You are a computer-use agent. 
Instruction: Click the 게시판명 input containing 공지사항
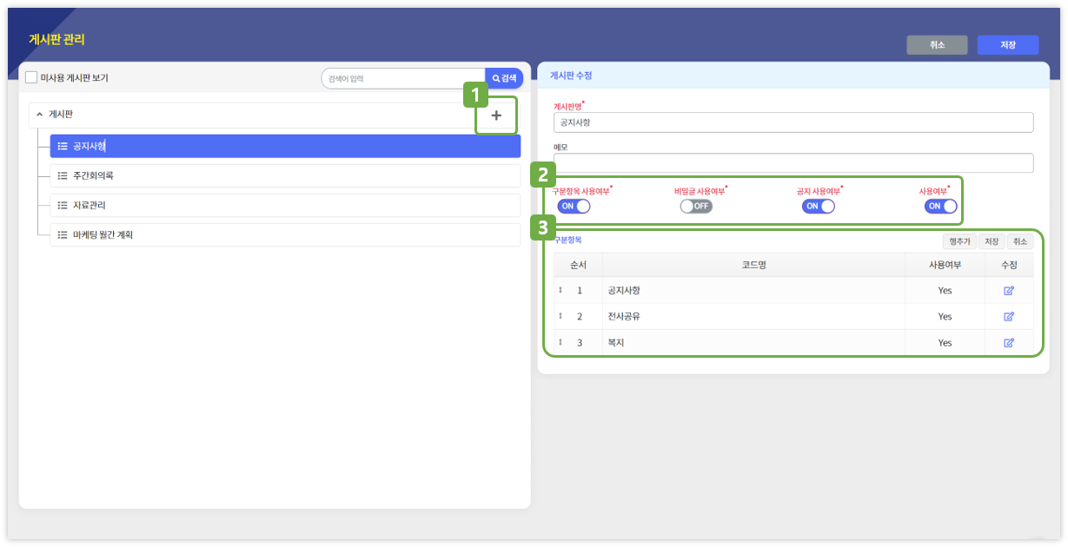tap(793, 122)
